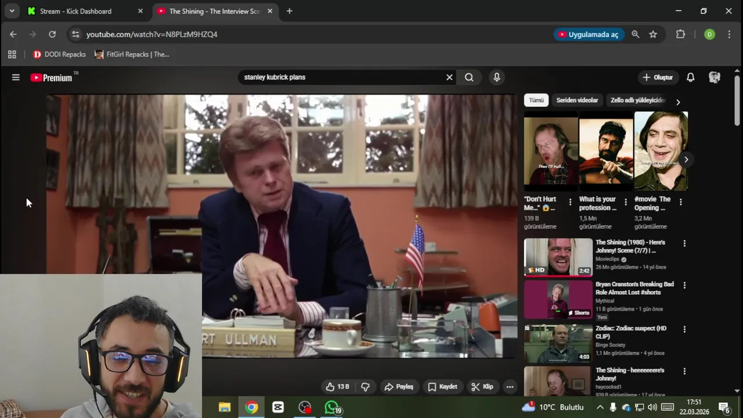Open options for "#movie The Opening" short

680,202
